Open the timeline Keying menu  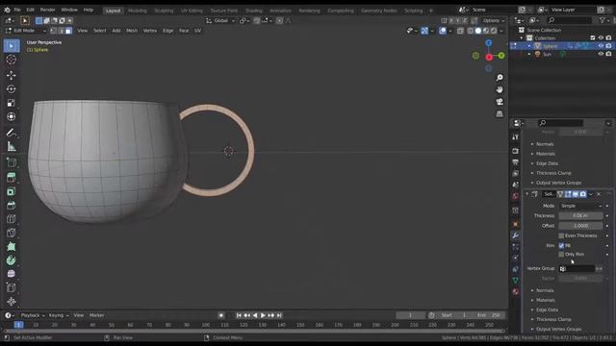58,315
